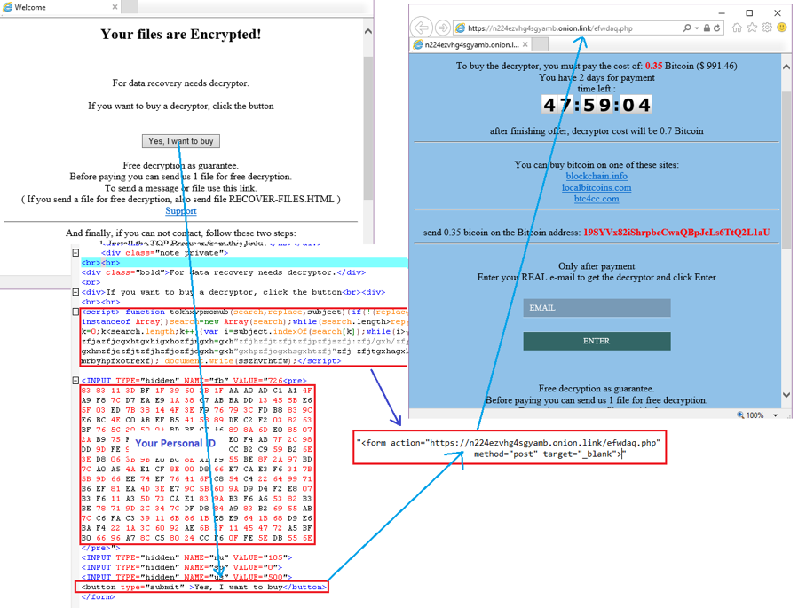Click the INPUT hidden VALUE="500" line

(x=186, y=577)
